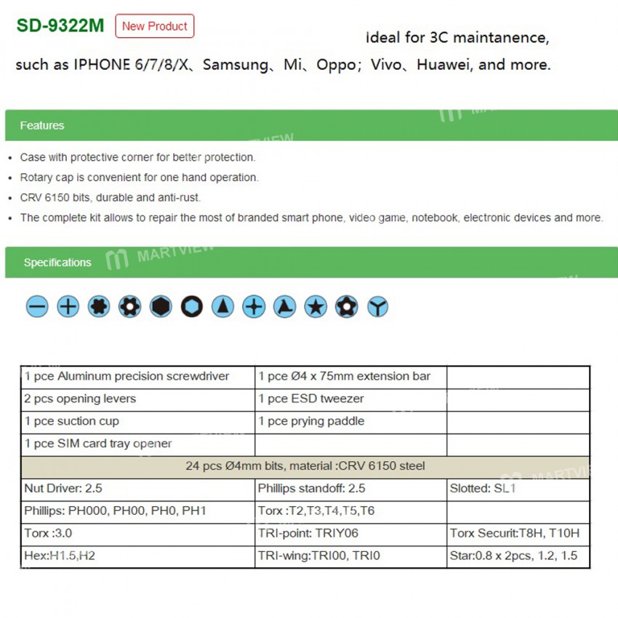Viewport: 618px width, 618px height.
Task: Click the tri-wing bit icon
Action: (285, 307)
